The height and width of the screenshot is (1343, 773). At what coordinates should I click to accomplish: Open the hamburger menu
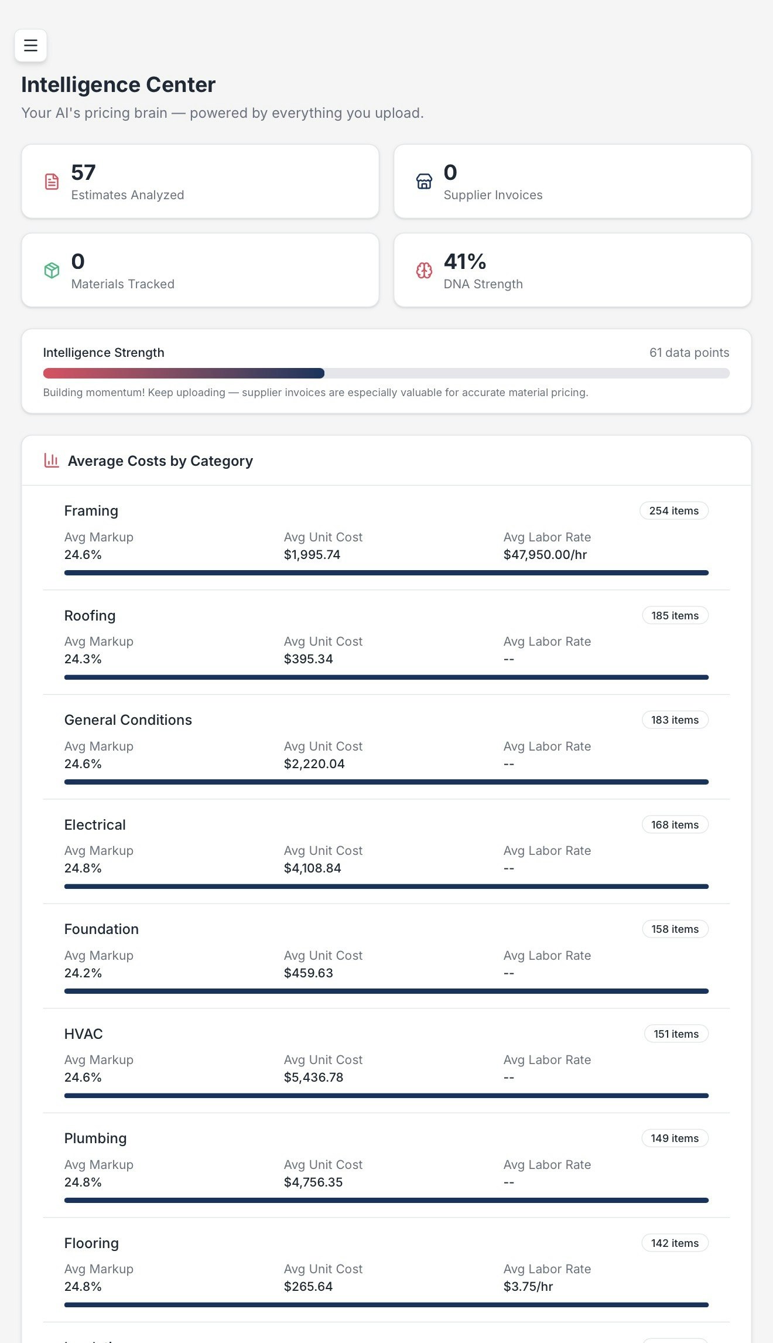pyautogui.click(x=30, y=45)
